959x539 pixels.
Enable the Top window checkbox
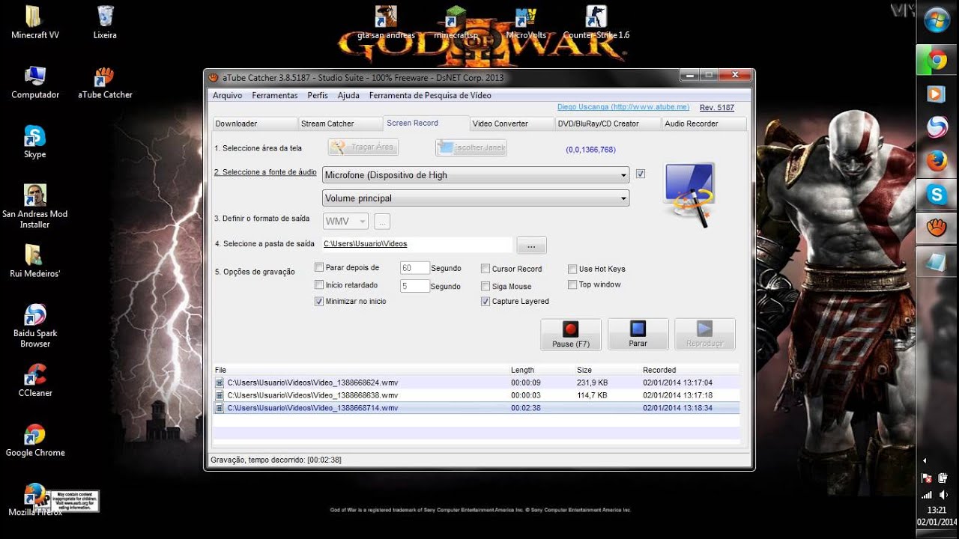point(572,284)
